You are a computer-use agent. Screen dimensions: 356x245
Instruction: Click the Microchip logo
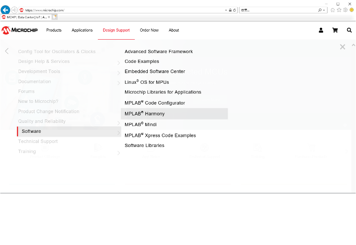pos(20,30)
